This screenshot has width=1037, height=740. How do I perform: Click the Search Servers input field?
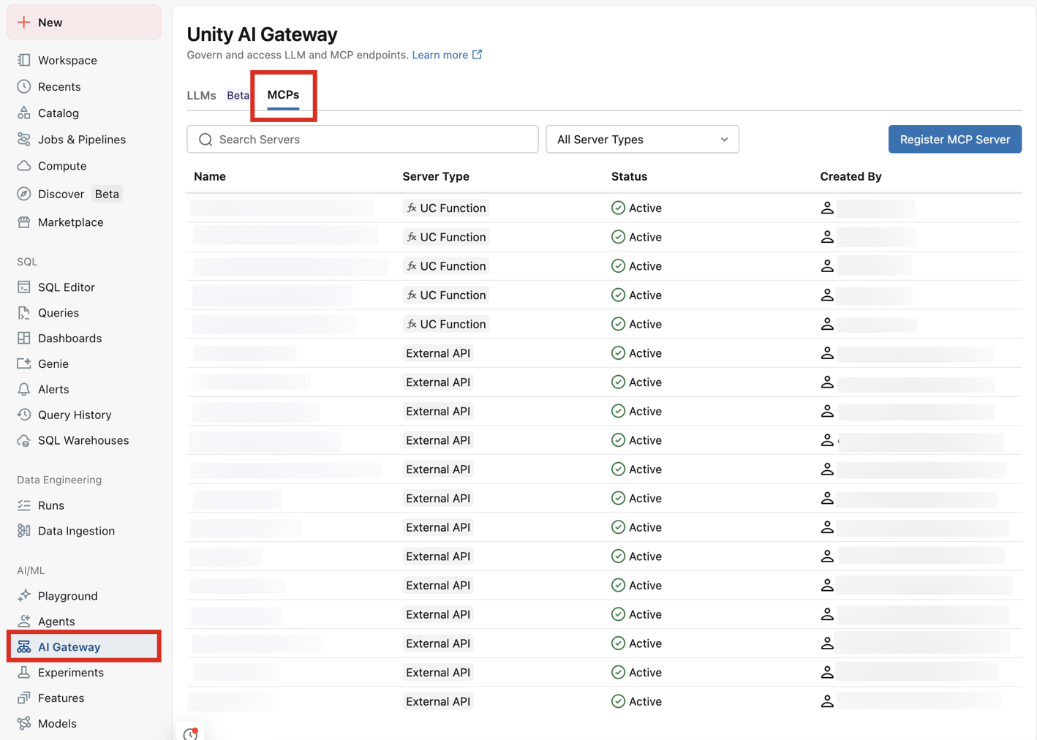pos(361,139)
